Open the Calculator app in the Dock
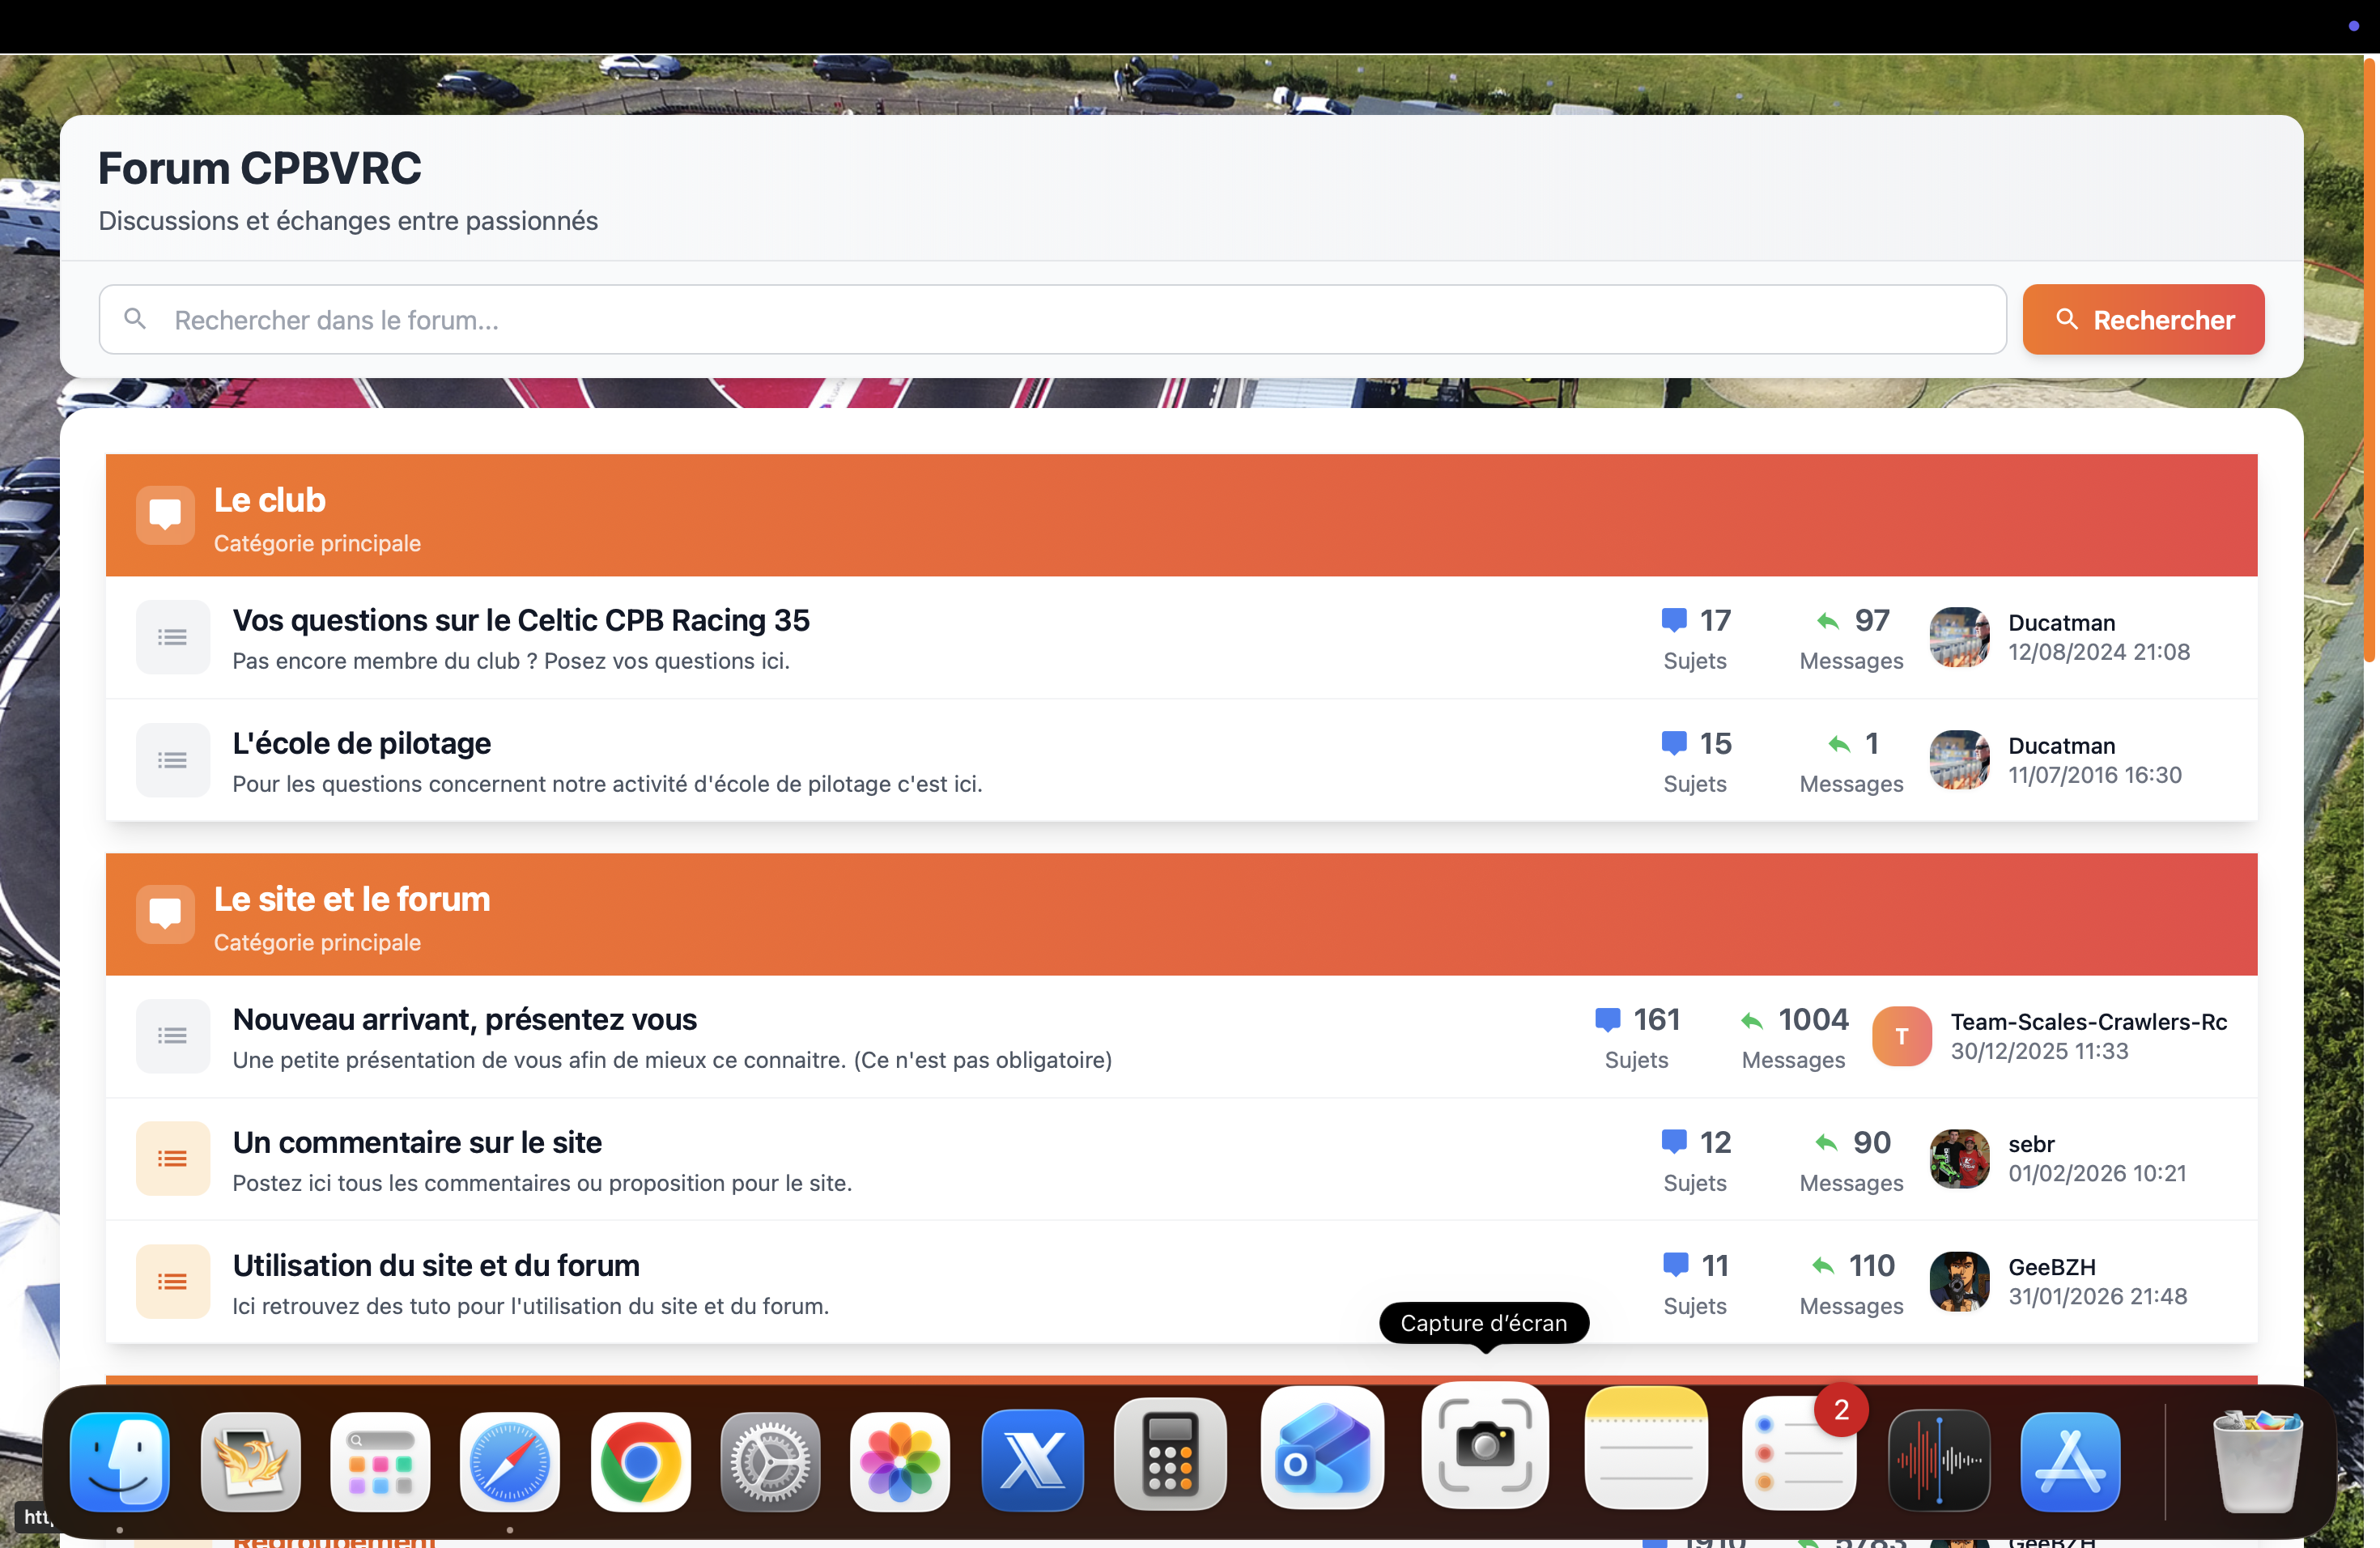 [1170, 1456]
